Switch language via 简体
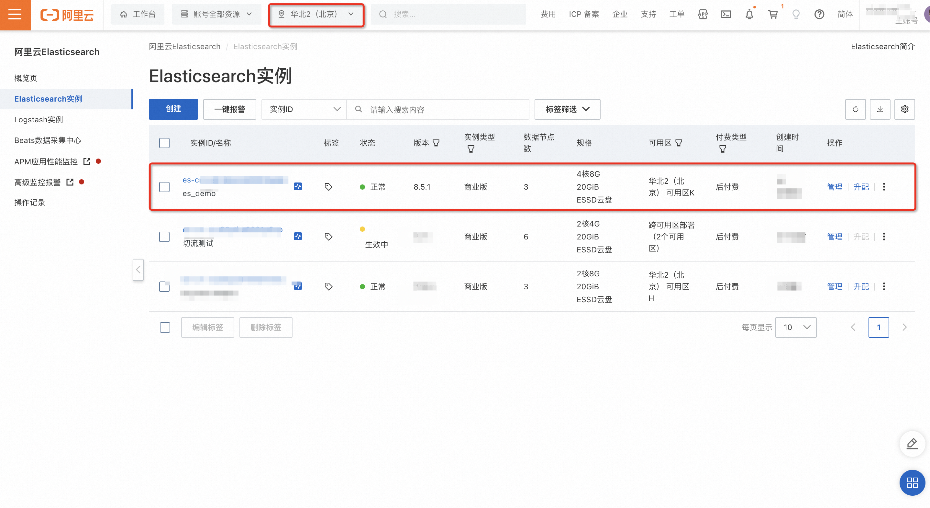Image resolution: width=930 pixels, height=508 pixels. [x=845, y=15]
